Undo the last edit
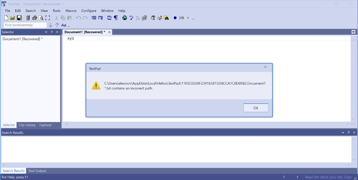358x180 pixels. (78, 18)
